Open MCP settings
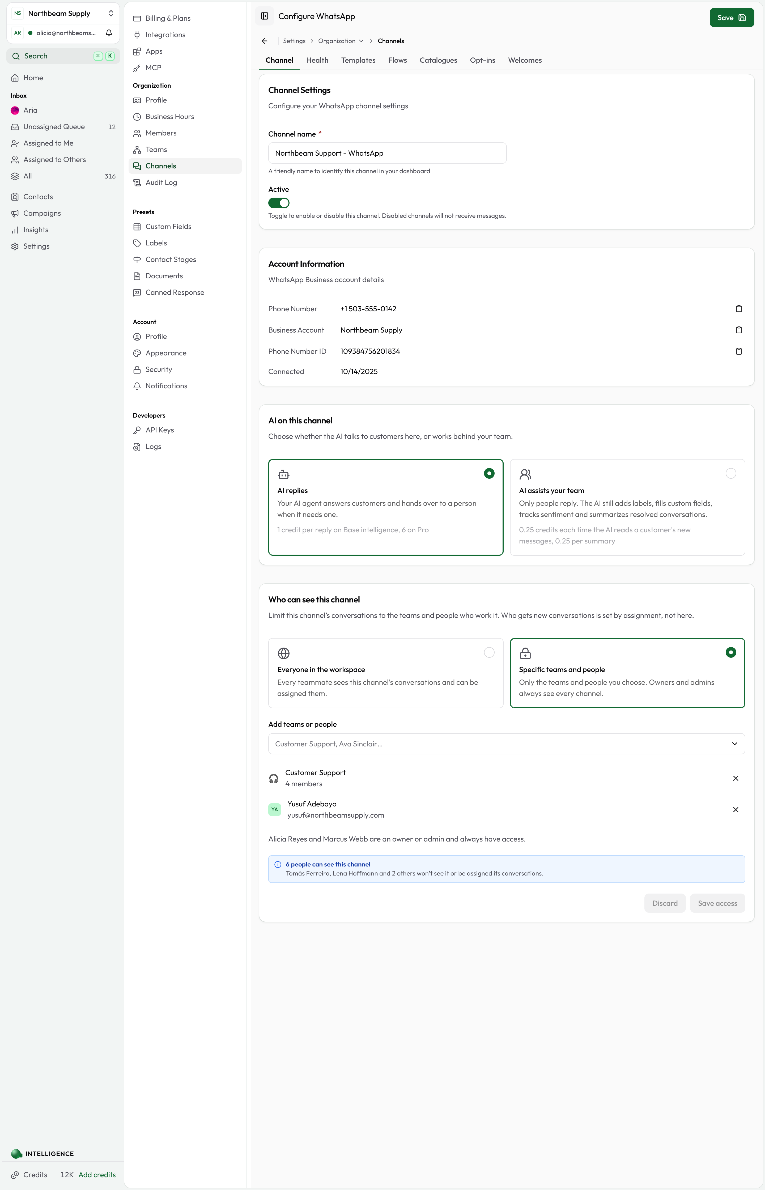 pos(185,67)
